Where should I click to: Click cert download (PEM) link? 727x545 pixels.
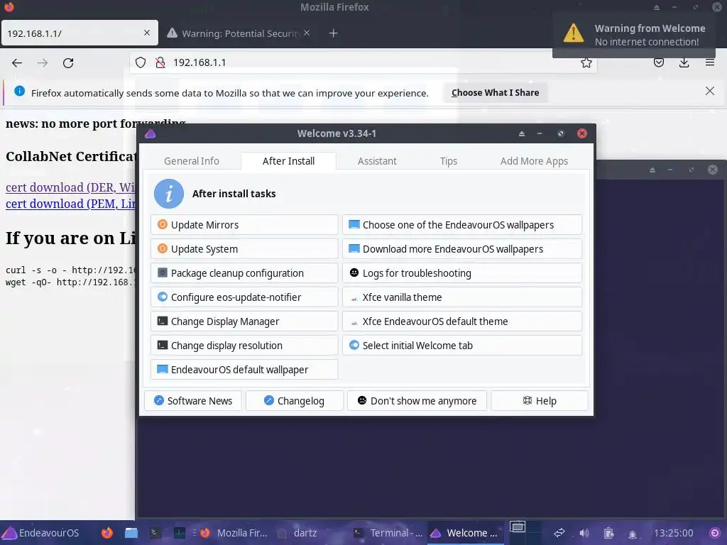point(70,204)
